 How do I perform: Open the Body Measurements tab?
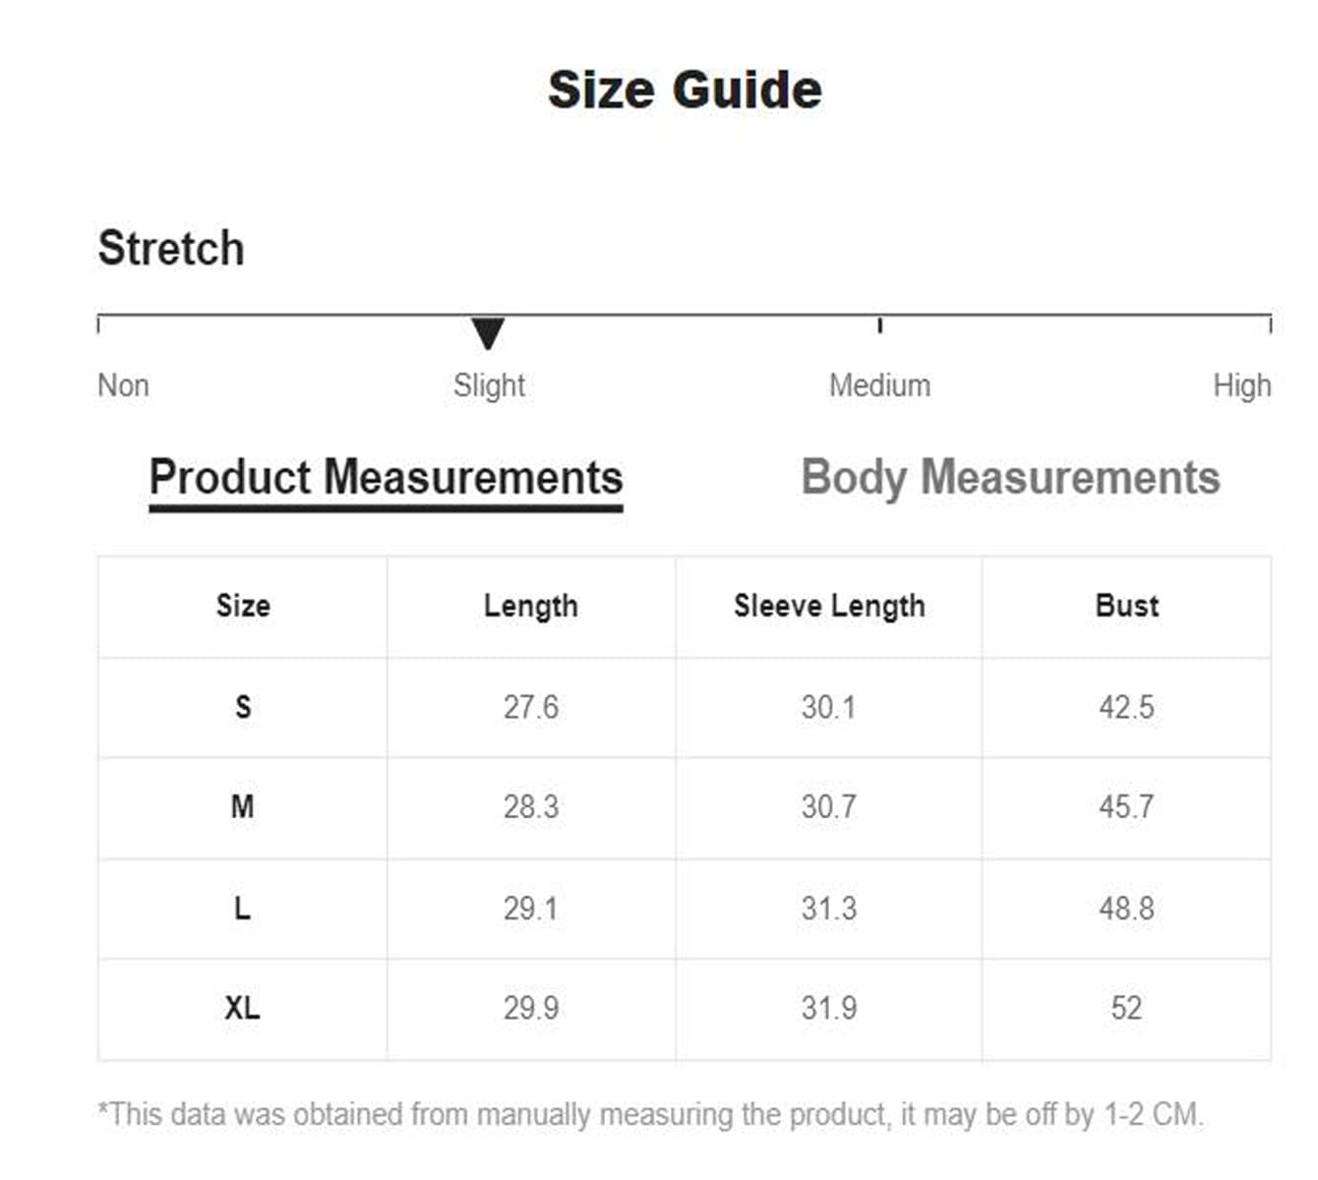[1010, 478]
